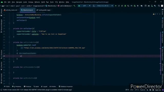Click the Search Everywhere magnifier icon
The image size is (164, 92).
click(159, 6)
